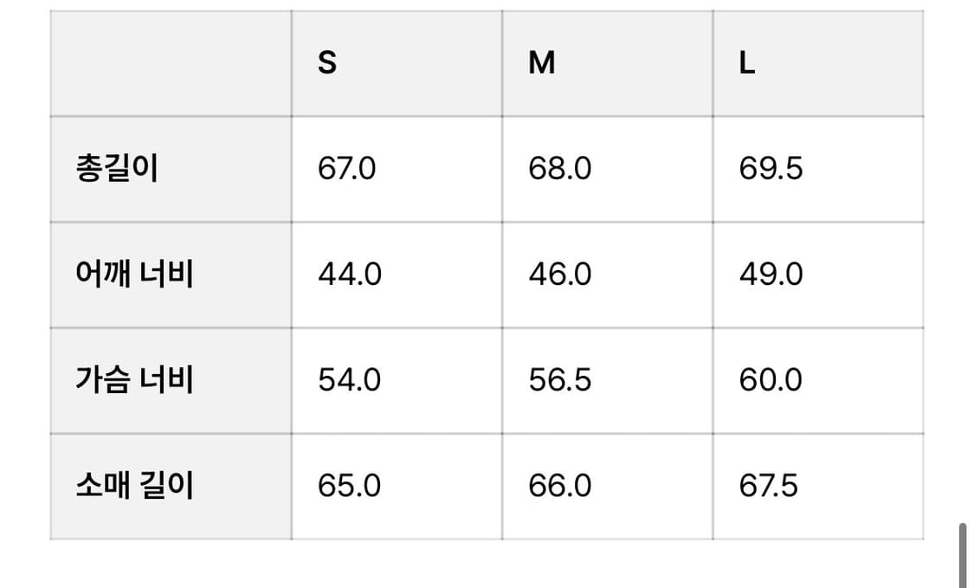Select the 총길이 row label
The width and height of the screenshot is (974, 588).
coord(117,169)
